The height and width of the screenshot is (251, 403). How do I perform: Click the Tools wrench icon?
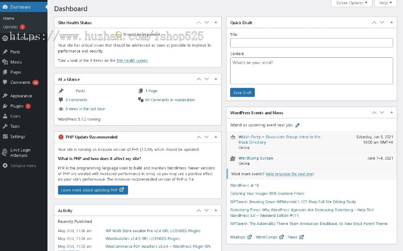point(5,126)
